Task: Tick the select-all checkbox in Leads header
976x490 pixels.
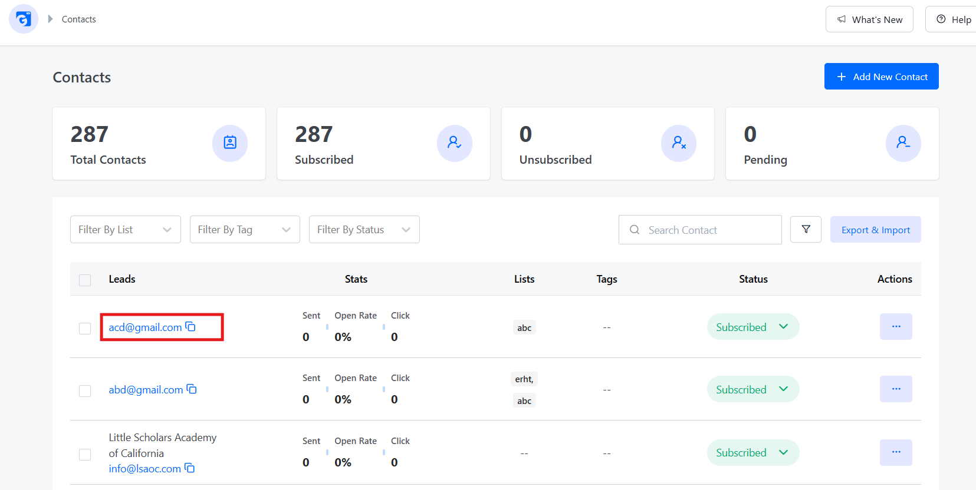Action: click(x=85, y=280)
